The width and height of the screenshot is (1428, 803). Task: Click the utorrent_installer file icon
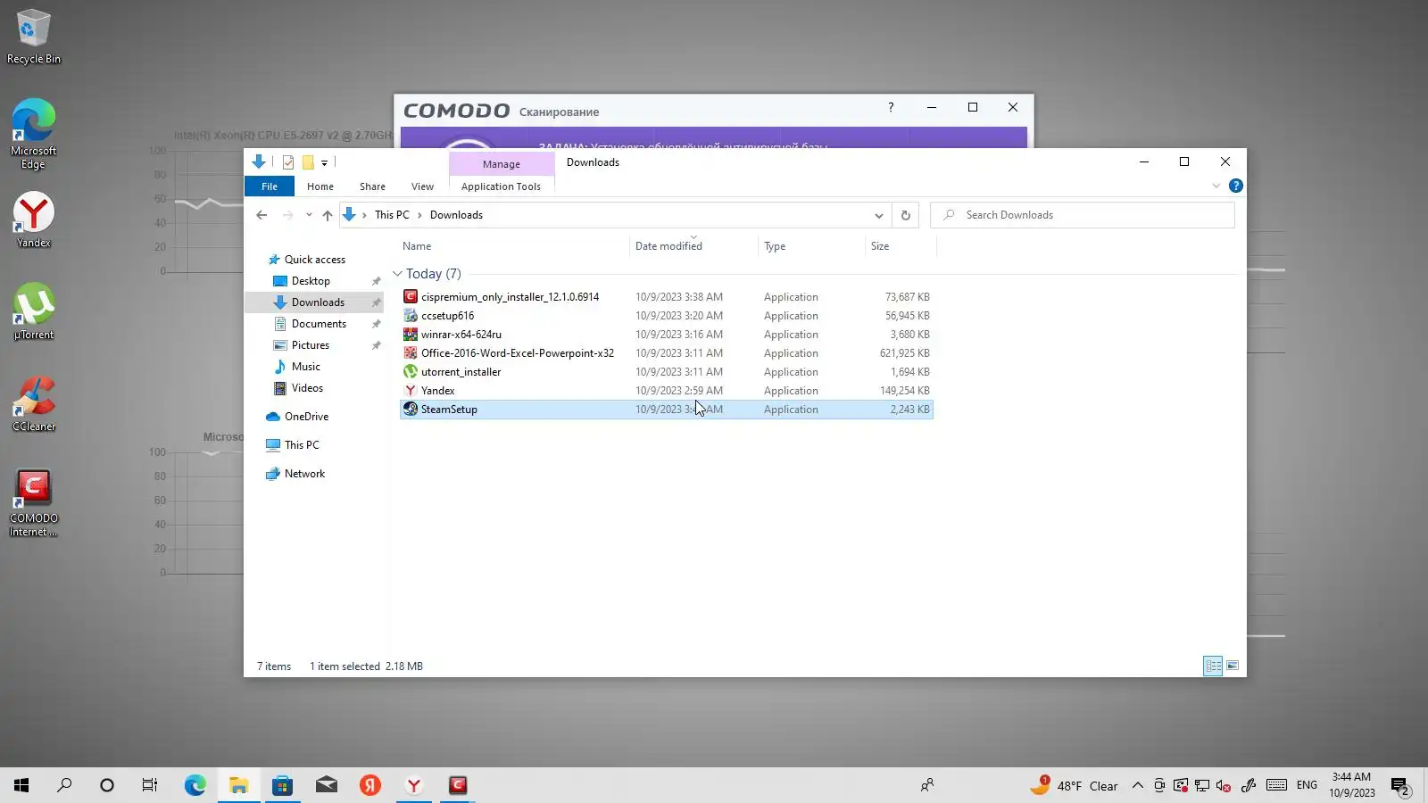coord(411,372)
